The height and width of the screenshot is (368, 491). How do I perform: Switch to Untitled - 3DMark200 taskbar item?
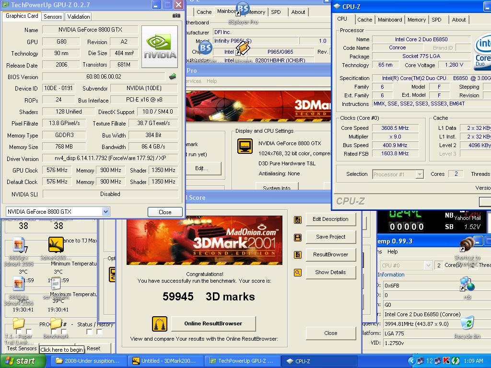164,361
